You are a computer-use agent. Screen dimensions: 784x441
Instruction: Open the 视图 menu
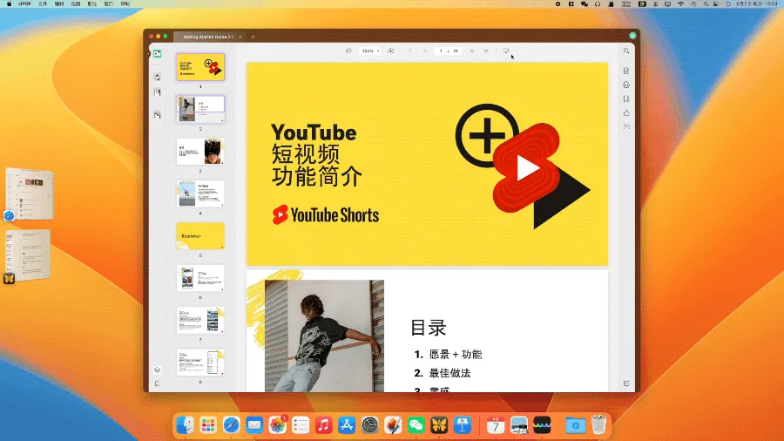click(76, 3)
